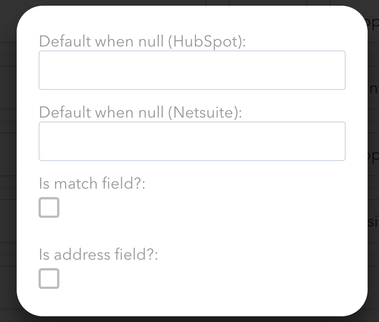This screenshot has height=322, width=379.
Task: Click the "Is address field?:" label text
Action: [98, 254]
